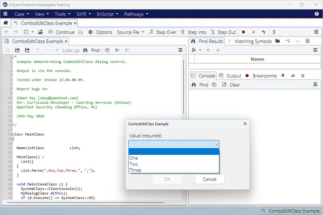323x215 pixels.
Task: Collapse the Value combo box via its chevron
Action: coord(216,144)
